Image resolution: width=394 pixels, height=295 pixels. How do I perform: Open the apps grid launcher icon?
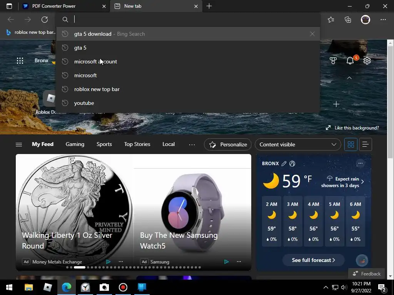pos(20,60)
